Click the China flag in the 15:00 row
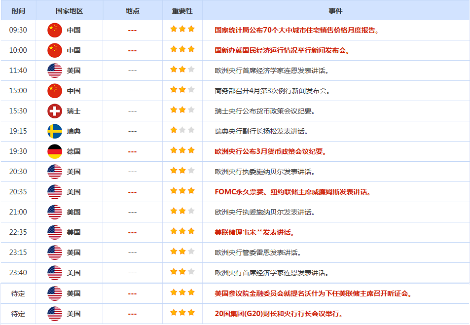 click(55, 91)
